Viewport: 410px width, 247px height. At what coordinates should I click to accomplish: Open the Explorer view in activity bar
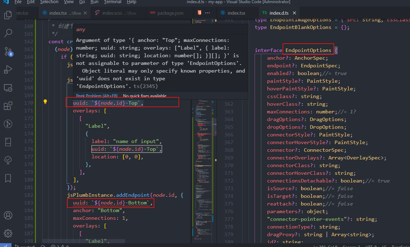(8, 15)
